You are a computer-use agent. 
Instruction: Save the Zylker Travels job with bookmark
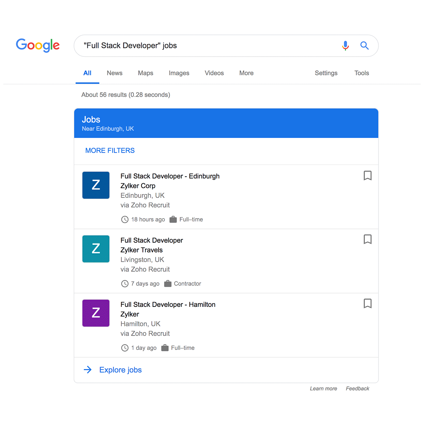point(368,239)
